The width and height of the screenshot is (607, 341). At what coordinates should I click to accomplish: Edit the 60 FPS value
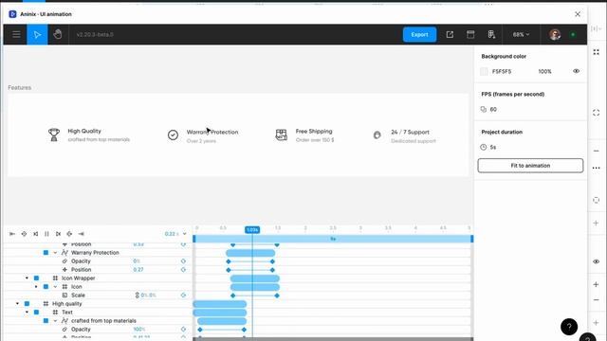point(493,110)
